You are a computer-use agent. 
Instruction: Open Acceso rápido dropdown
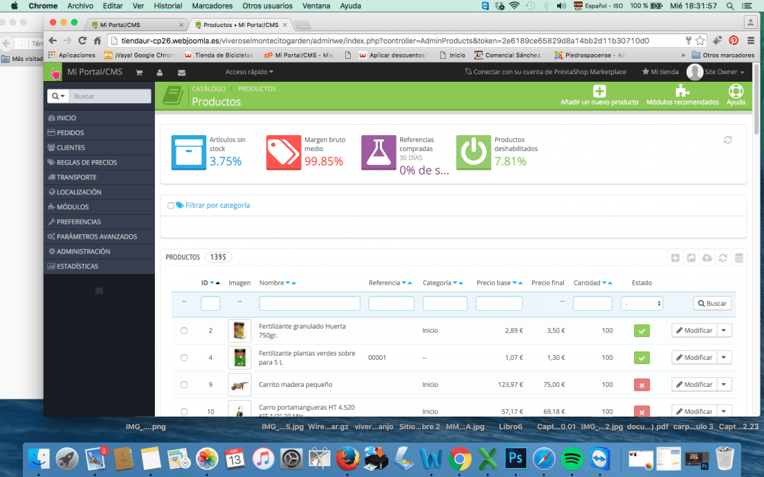(249, 72)
